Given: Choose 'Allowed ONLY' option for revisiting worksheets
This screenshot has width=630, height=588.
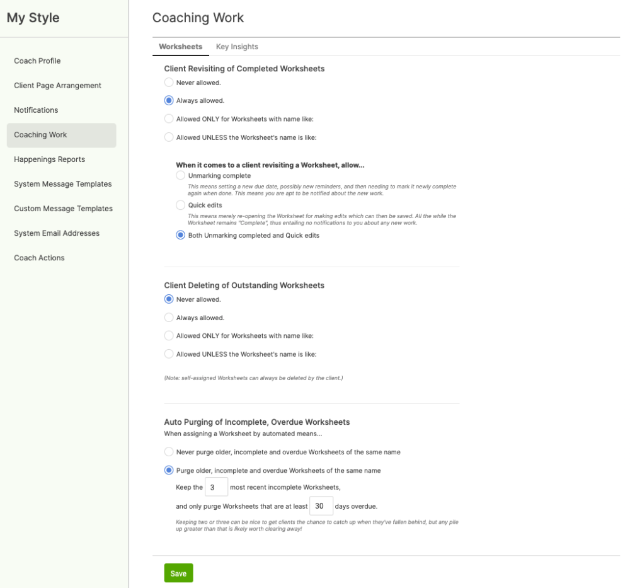Looking at the screenshot, I should pyautogui.click(x=169, y=118).
